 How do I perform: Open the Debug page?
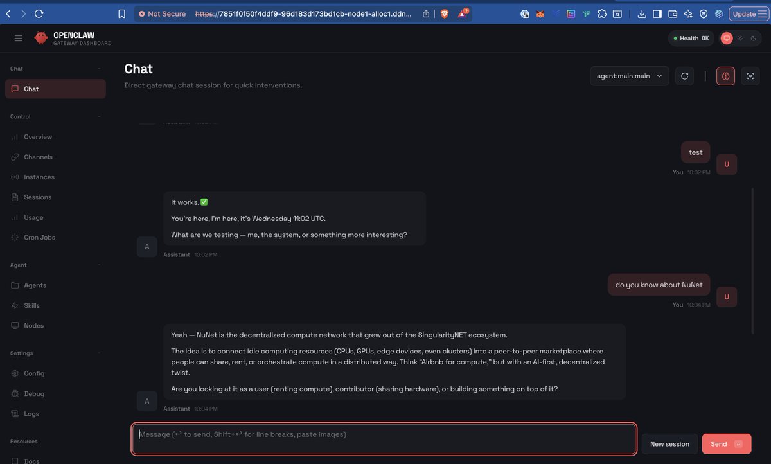(x=55, y=393)
